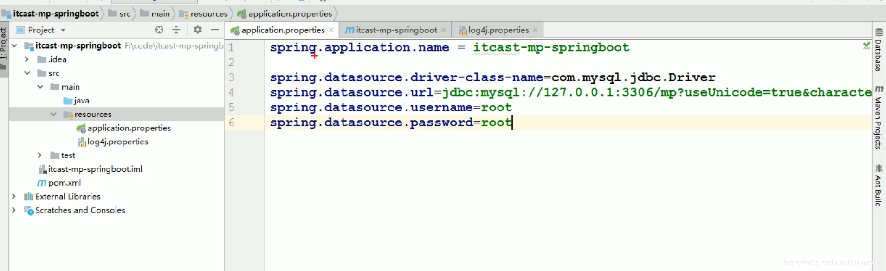Switch to application.properties editor tab

coord(282,30)
